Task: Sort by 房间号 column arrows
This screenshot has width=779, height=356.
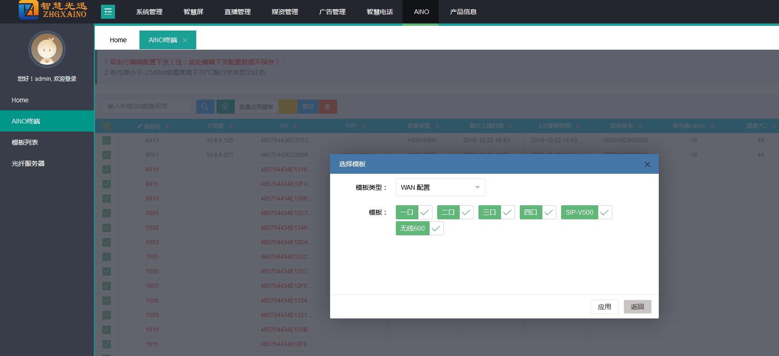Action: 168,126
